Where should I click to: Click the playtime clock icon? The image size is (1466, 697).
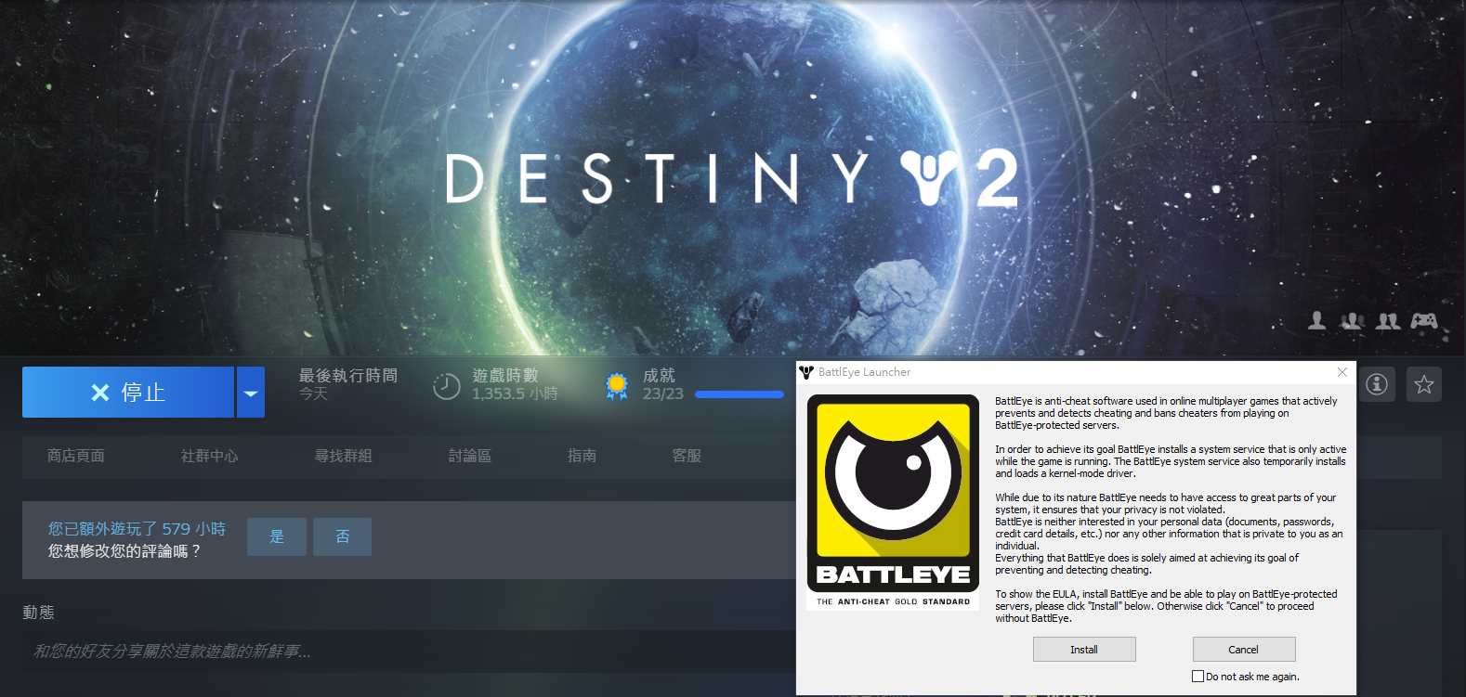[x=447, y=386]
